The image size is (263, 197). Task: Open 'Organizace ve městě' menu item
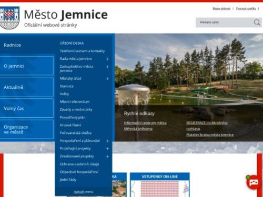27,129
